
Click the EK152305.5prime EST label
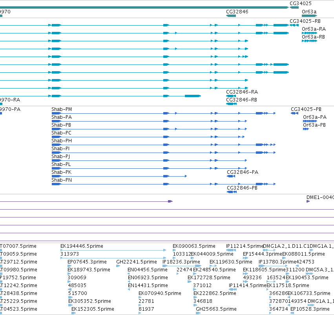93,309
